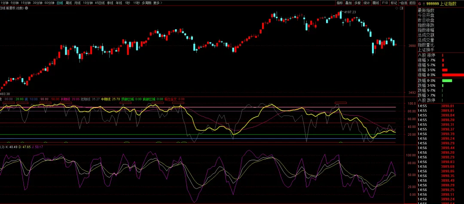Click the 叠加 overlay button

(348, 3)
